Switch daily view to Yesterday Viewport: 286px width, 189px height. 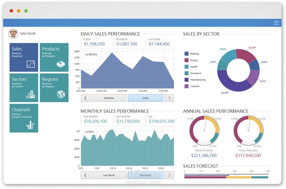pos(109,98)
